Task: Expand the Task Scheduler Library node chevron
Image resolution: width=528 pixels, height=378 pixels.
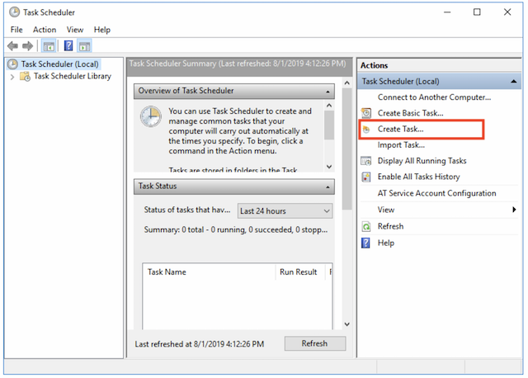Action: pyautogui.click(x=12, y=77)
